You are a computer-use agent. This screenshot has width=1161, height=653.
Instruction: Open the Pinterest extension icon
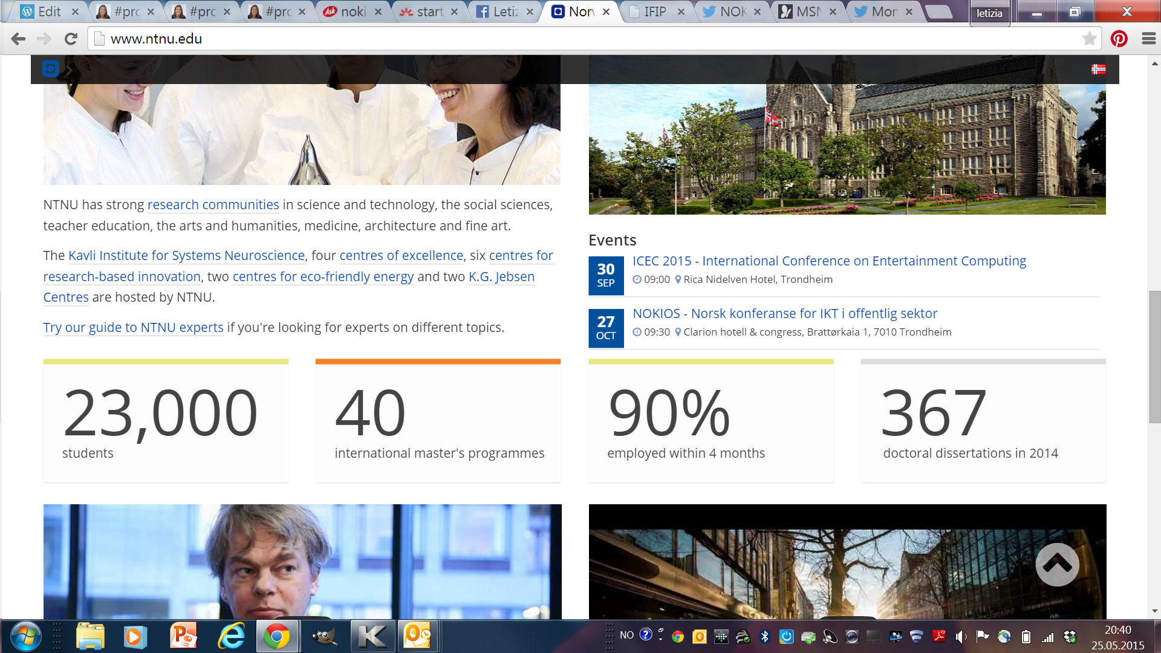click(x=1119, y=39)
